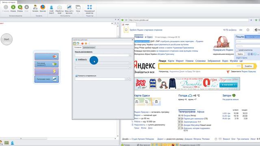This screenshot has width=260, height=146.
Task: Click the scroll right arrow under the canvas
Action: coord(115,139)
